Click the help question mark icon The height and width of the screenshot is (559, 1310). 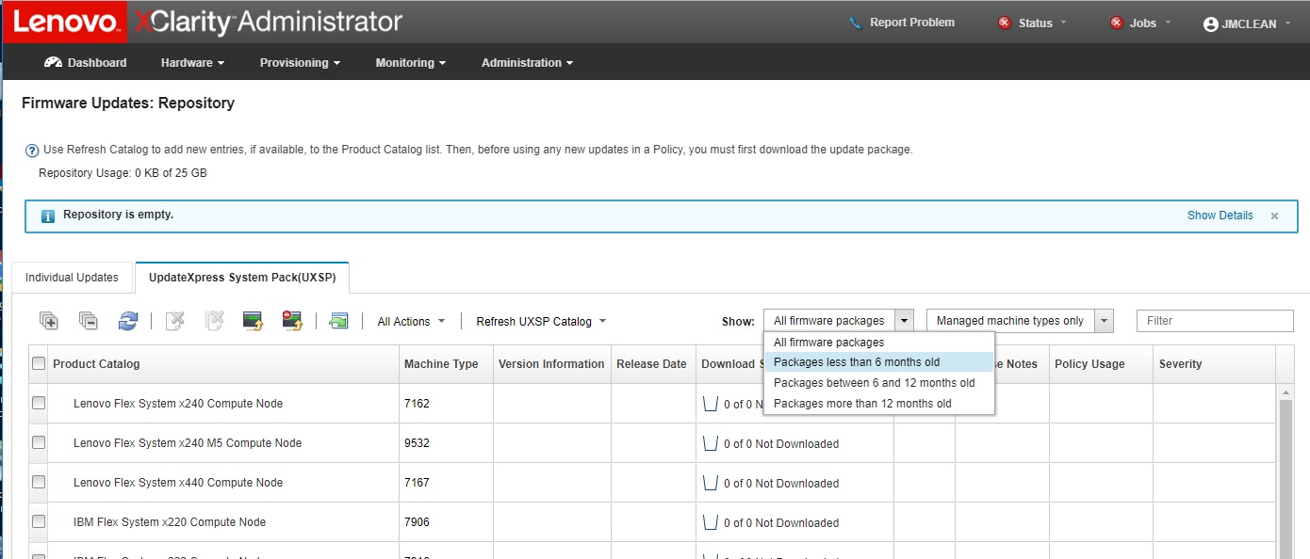[x=32, y=151]
